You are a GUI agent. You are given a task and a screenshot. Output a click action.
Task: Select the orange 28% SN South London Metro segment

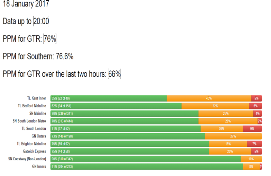228,121
